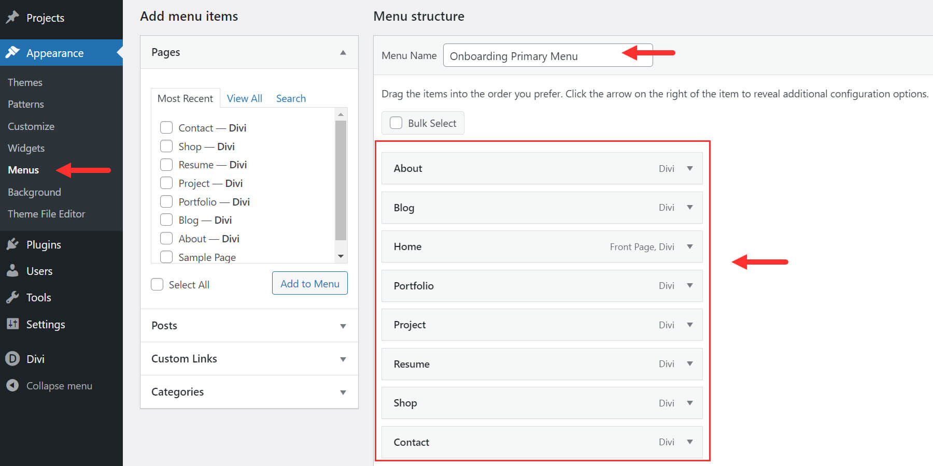The image size is (933, 466).
Task: Switch to the View All tab
Action: (x=244, y=98)
